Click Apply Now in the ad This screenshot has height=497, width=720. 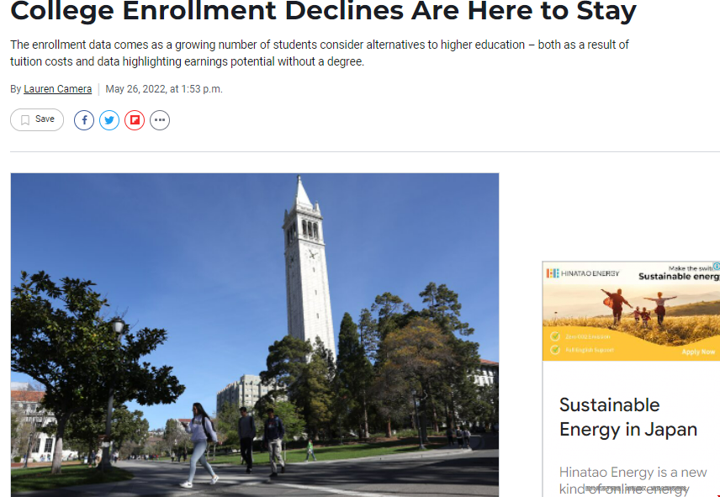click(x=698, y=352)
